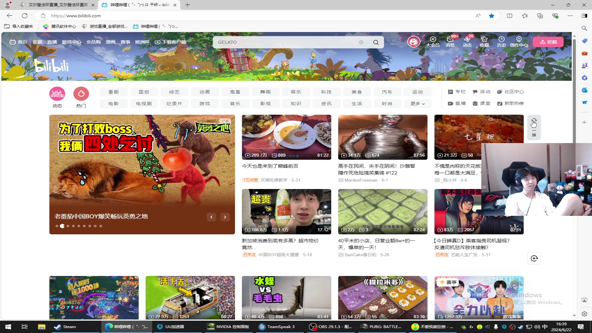Open the 番剧 category tab
Screen dimensions: 592x333
pyautogui.click(x=113, y=92)
